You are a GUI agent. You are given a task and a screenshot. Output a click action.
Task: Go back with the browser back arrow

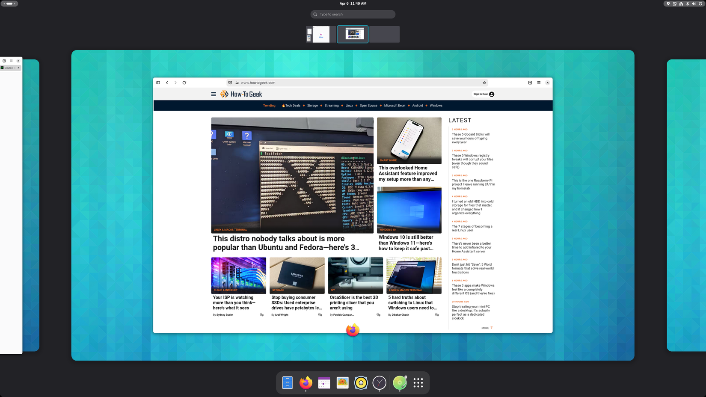[x=167, y=83]
